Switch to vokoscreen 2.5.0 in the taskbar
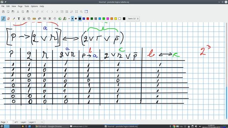Viewport: 228px width, 128px height. coord(79,126)
